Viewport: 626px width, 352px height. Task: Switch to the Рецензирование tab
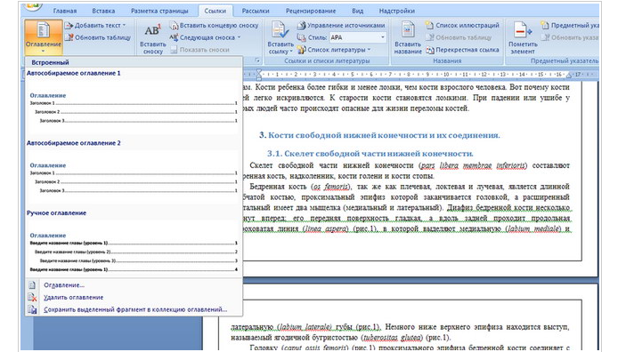click(311, 12)
